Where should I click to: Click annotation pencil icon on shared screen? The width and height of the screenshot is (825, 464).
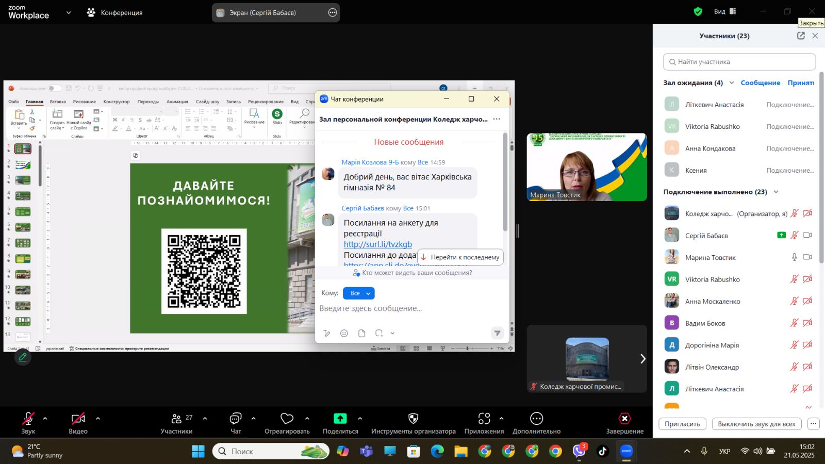(23, 357)
